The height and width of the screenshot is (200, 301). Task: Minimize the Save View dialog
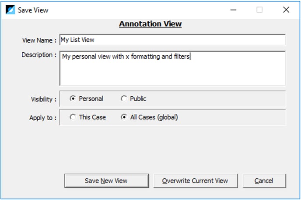tap(233, 10)
